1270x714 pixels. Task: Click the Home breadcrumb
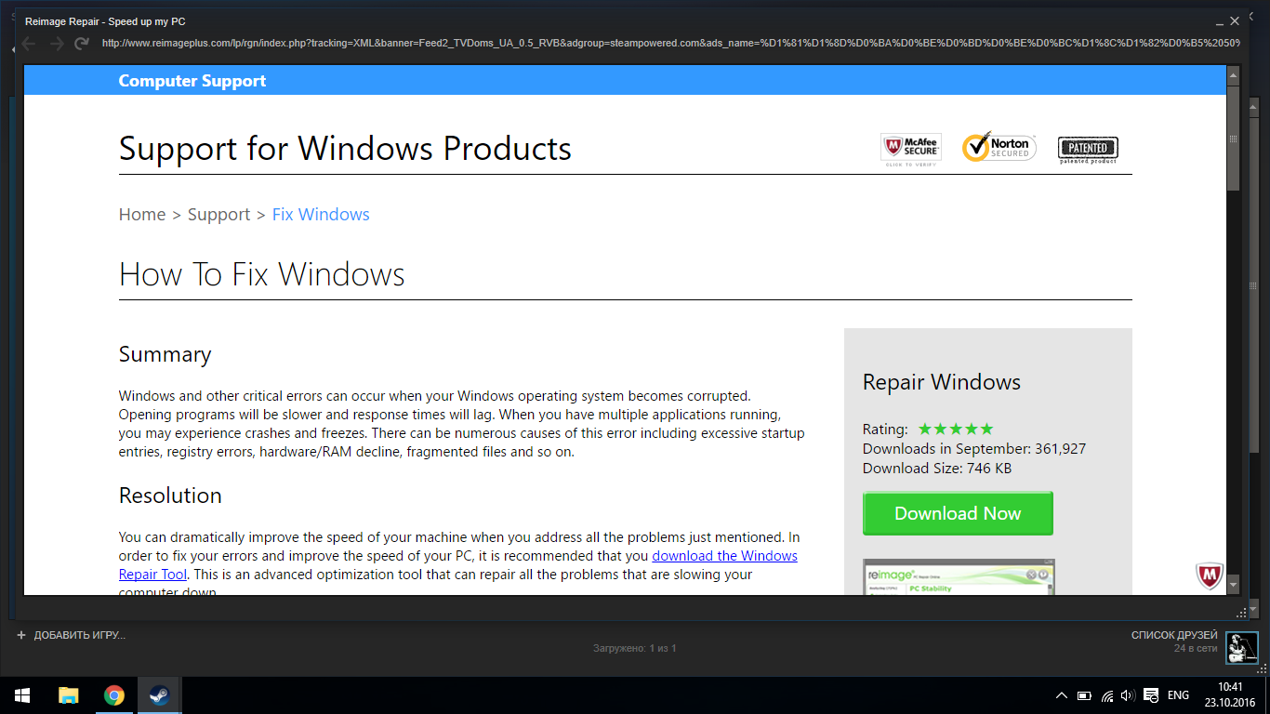(x=142, y=215)
